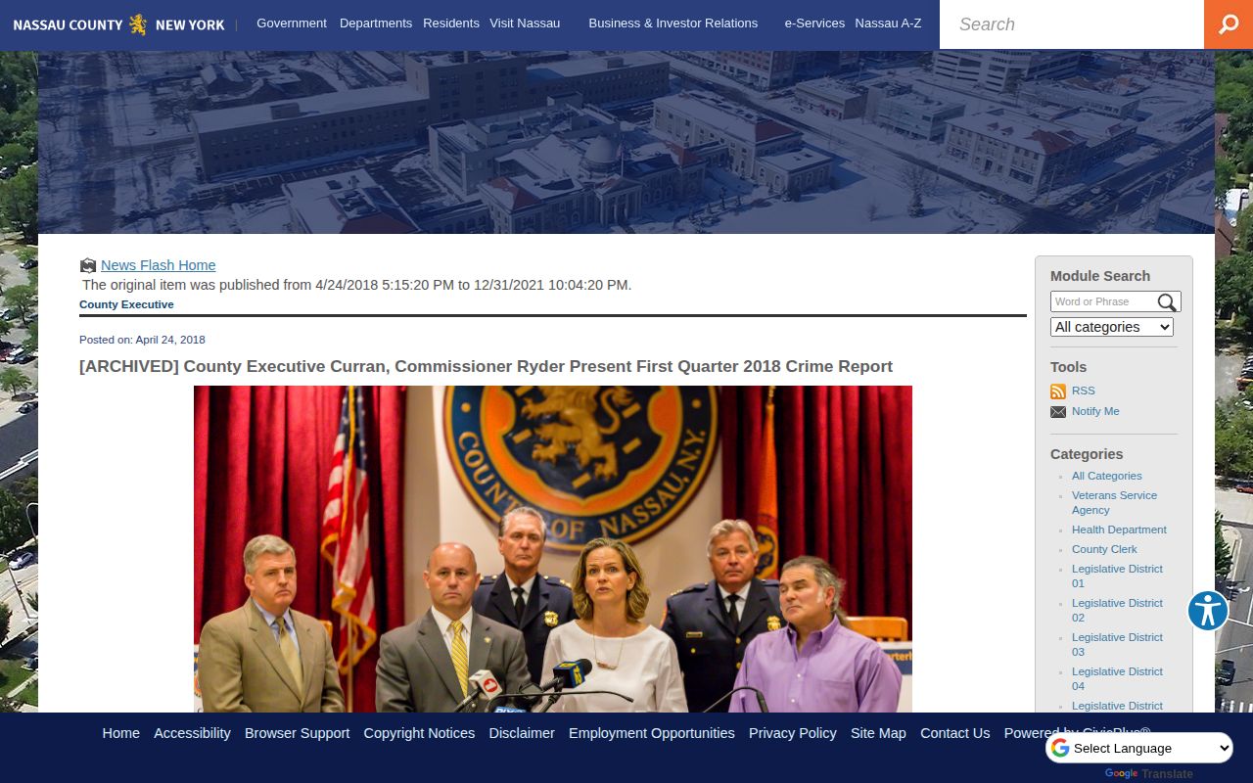
Task: Click into the top Search field
Action: tap(1072, 24)
